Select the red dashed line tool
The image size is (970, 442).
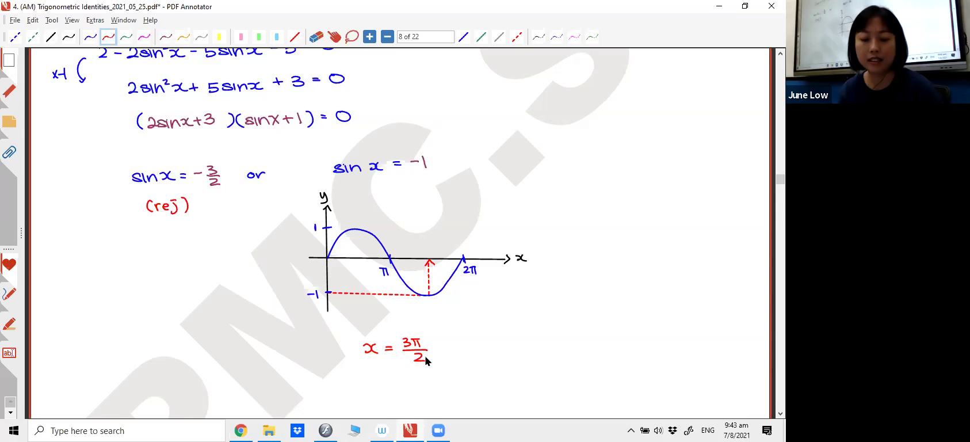click(517, 37)
